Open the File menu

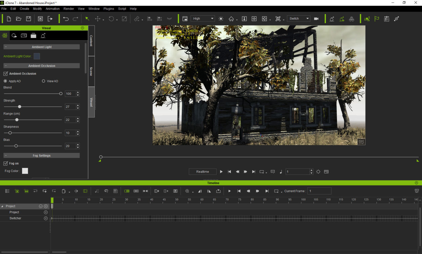[4, 9]
